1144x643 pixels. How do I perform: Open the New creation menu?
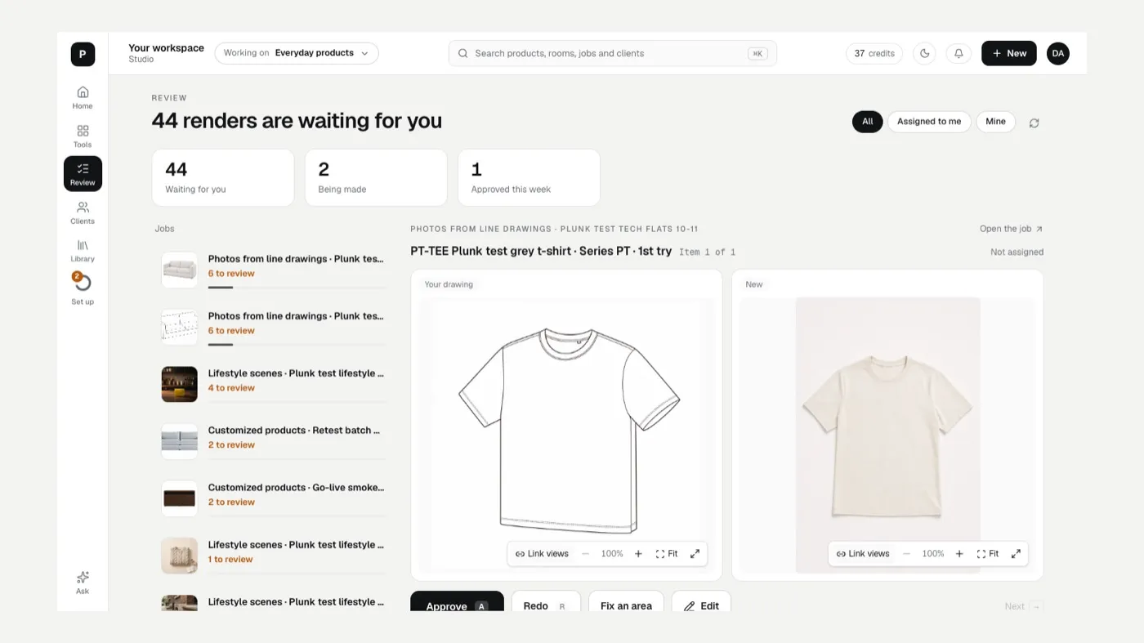coord(1009,53)
